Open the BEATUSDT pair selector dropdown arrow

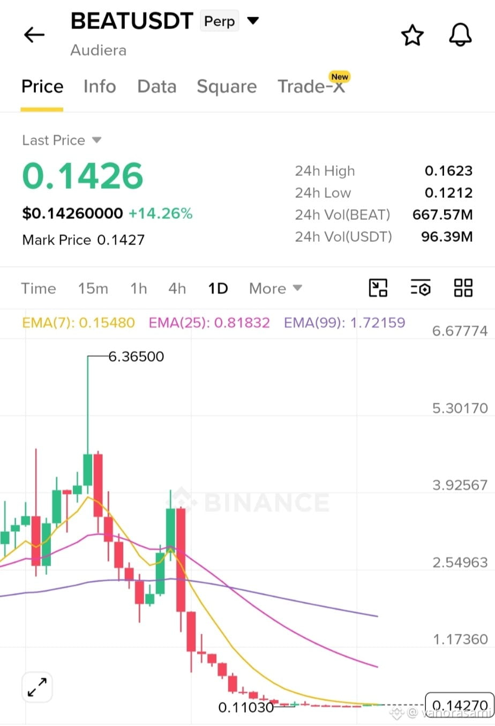coord(253,21)
